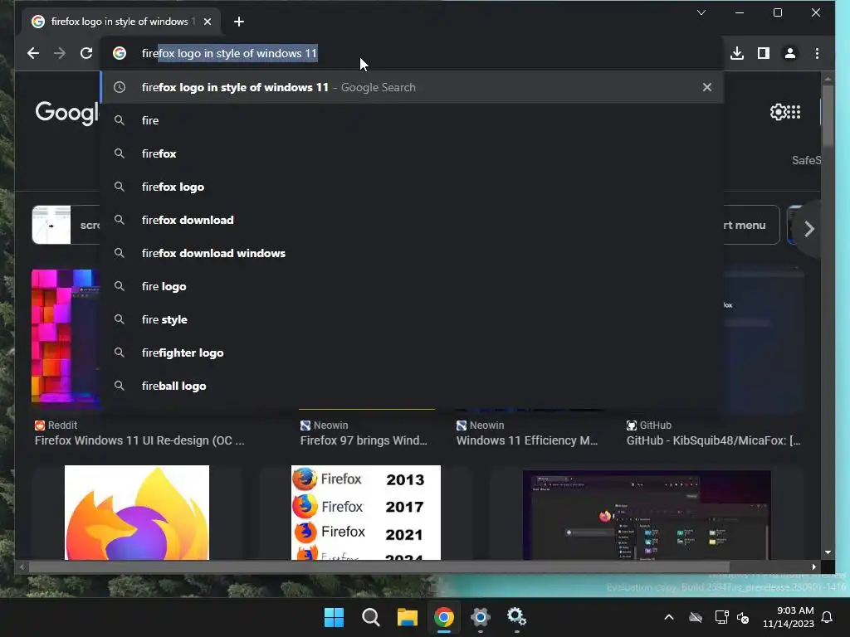The width and height of the screenshot is (850, 637).
Task: Click the Chrome taskbar icon
Action: coord(443,617)
